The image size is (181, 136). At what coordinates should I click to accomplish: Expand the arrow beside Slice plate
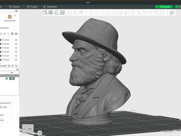pyautogui.click(x=156, y=7)
